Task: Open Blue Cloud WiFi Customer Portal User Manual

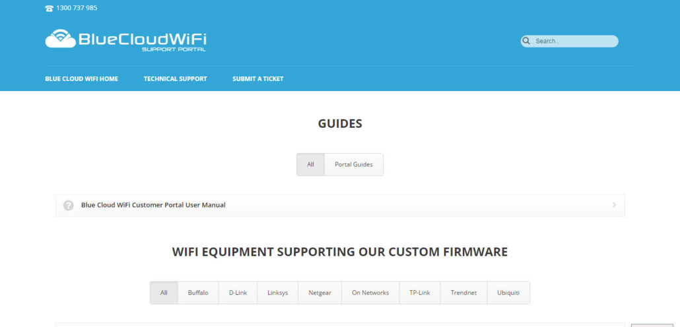Action: [340, 205]
